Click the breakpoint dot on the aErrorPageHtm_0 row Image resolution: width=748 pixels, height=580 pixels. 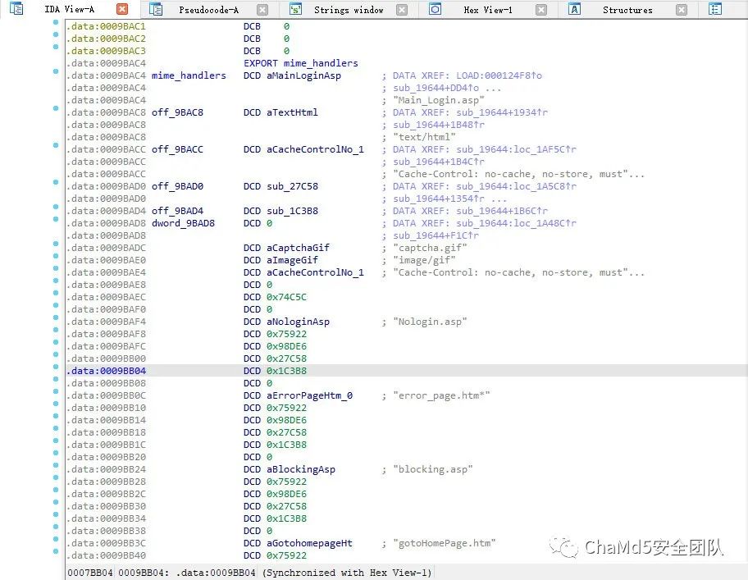coord(56,391)
